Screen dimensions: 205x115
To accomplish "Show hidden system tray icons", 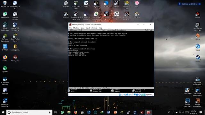I will pos(173,112).
